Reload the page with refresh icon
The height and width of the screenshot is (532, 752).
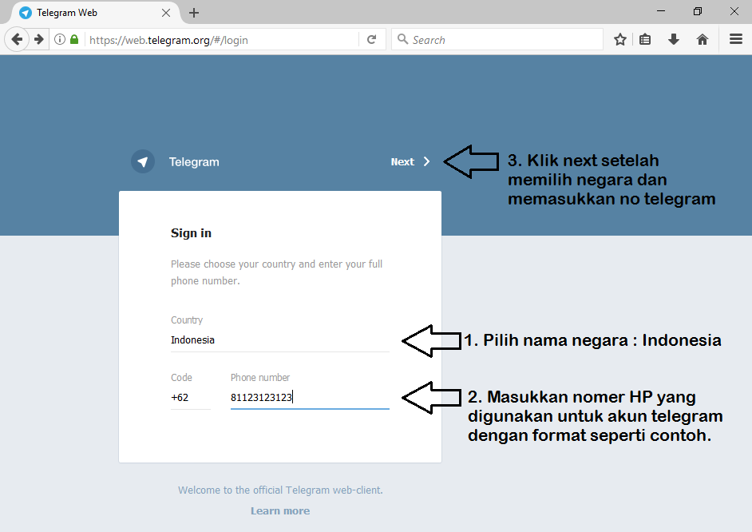[x=371, y=39]
